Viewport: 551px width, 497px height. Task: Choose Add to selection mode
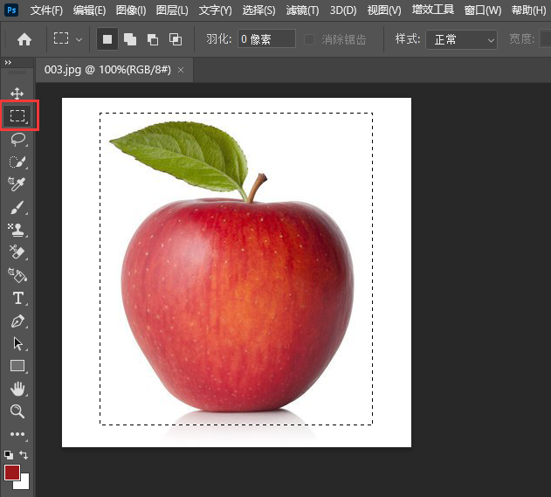click(x=129, y=39)
